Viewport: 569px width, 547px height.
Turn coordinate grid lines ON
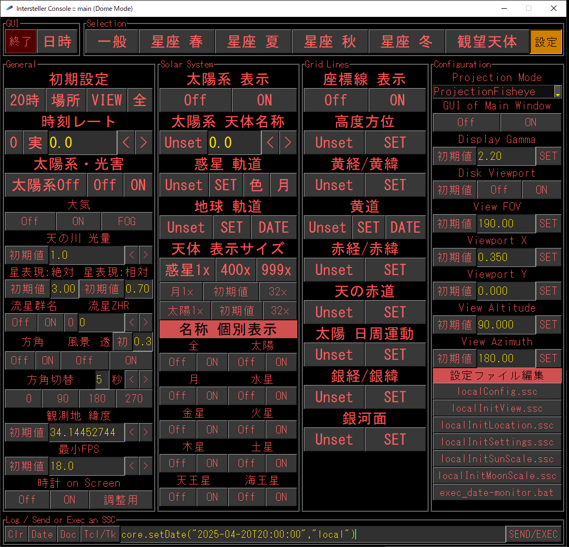[x=397, y=100]
